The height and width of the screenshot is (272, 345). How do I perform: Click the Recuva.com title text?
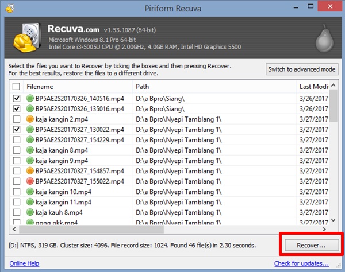73,29
